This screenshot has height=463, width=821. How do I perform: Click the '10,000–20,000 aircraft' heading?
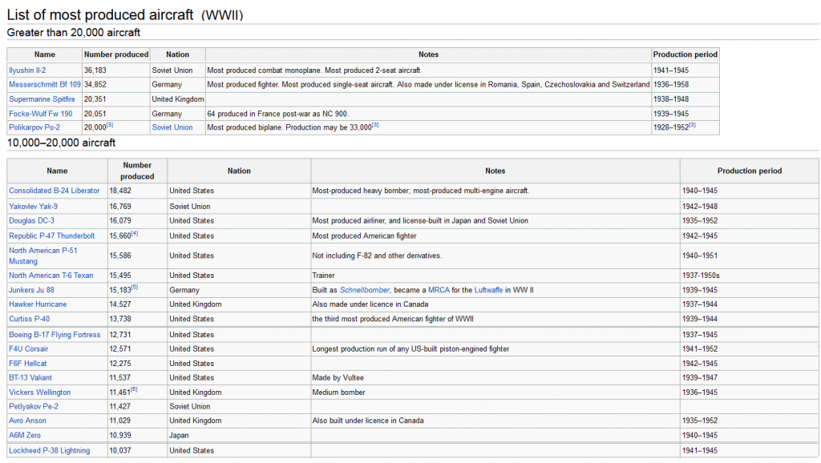pyautogui.click(x=61, y=143)
